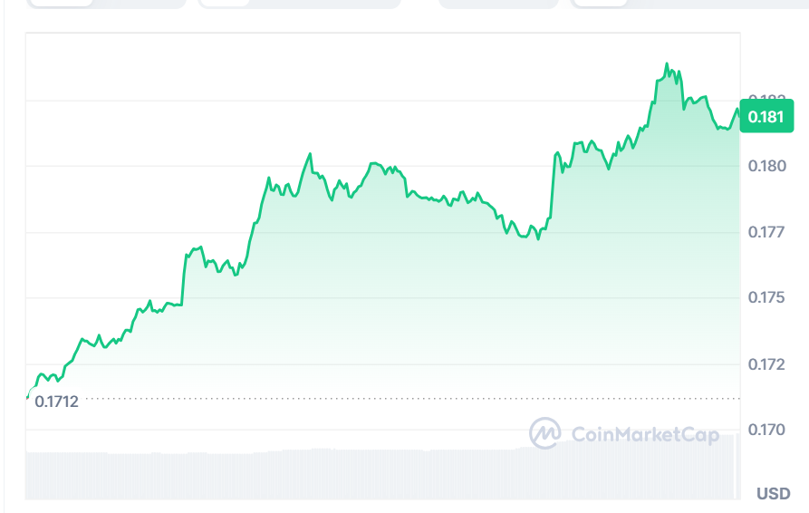Click the USD currency label
The image size is (809, 513).
(x=774, y=494)
